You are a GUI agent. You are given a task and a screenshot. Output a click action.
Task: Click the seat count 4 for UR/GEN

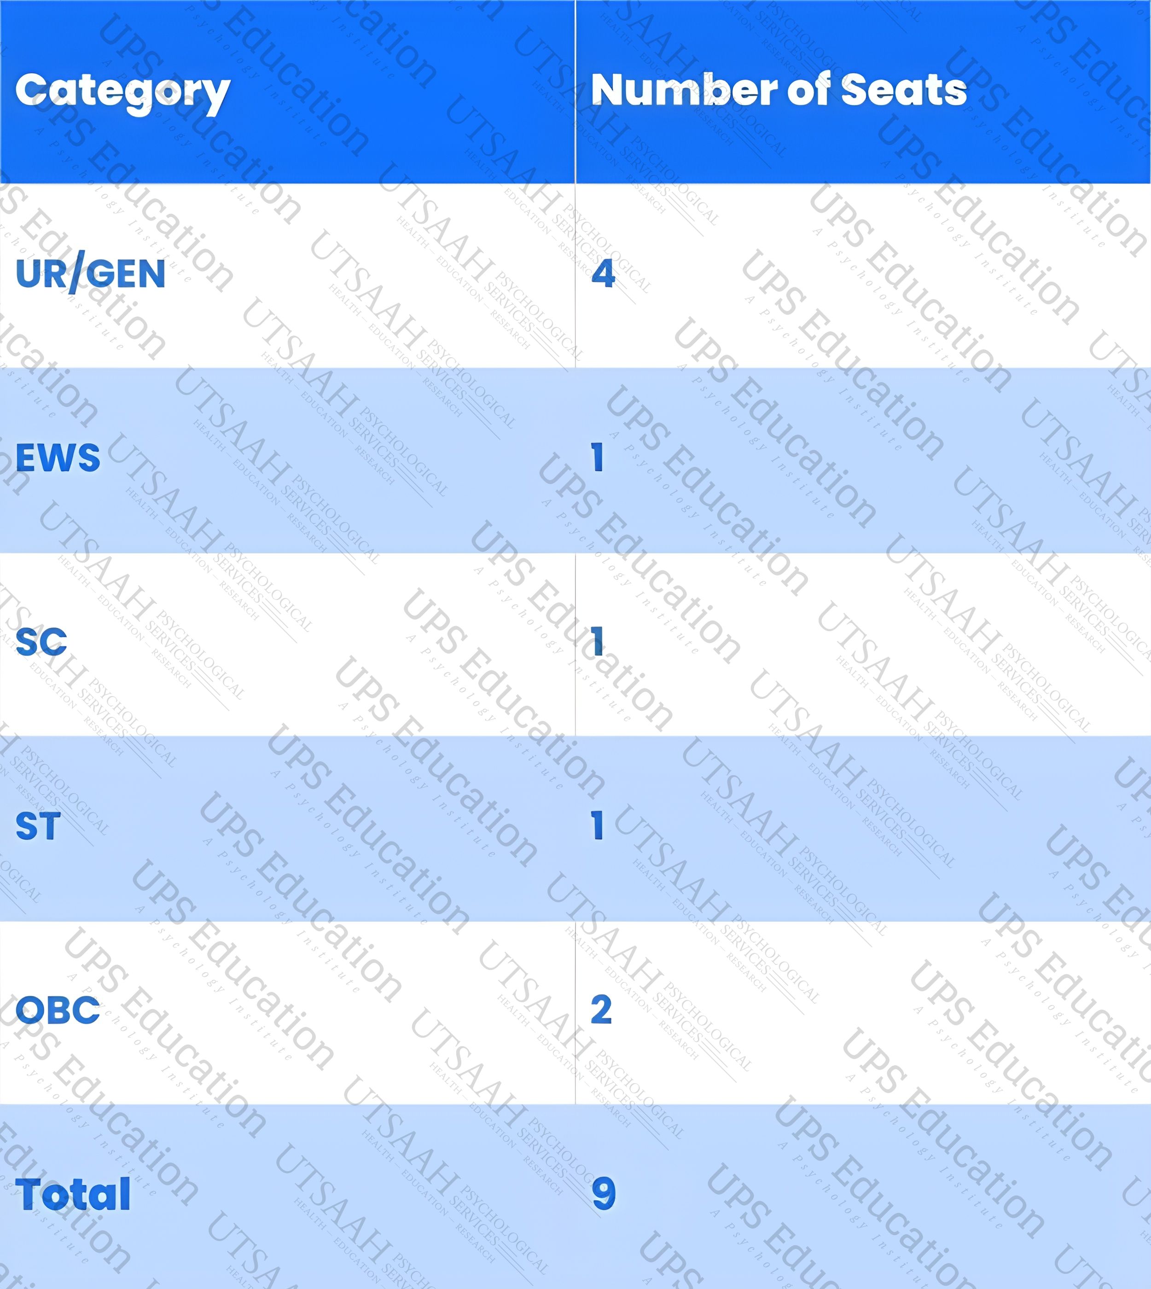[x=603, y=274]
